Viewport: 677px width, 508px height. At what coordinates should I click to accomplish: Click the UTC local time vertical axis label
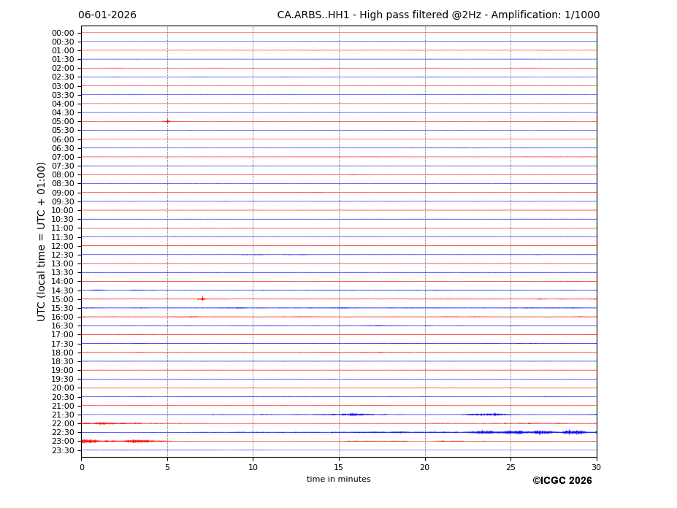42,241
